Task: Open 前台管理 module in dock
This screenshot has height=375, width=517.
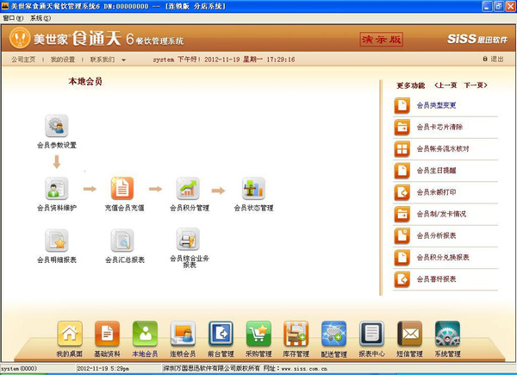Action: pos(221,334)
